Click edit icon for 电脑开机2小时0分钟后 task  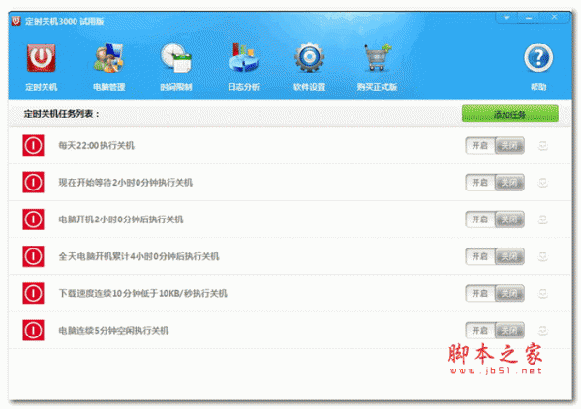click(x=543, y=219)
